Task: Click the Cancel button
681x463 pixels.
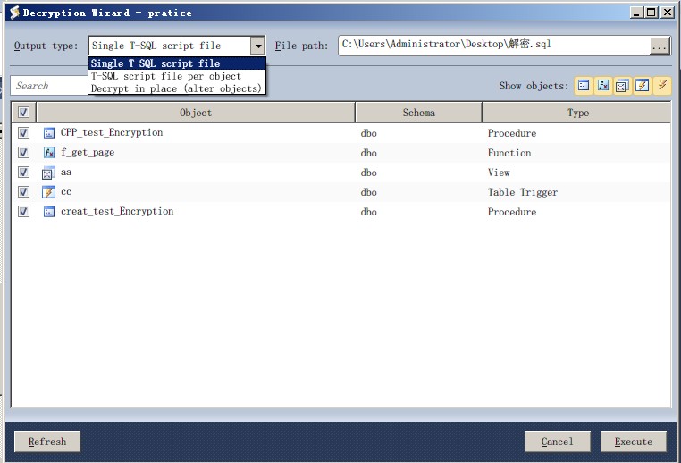Action: (557, 442)
